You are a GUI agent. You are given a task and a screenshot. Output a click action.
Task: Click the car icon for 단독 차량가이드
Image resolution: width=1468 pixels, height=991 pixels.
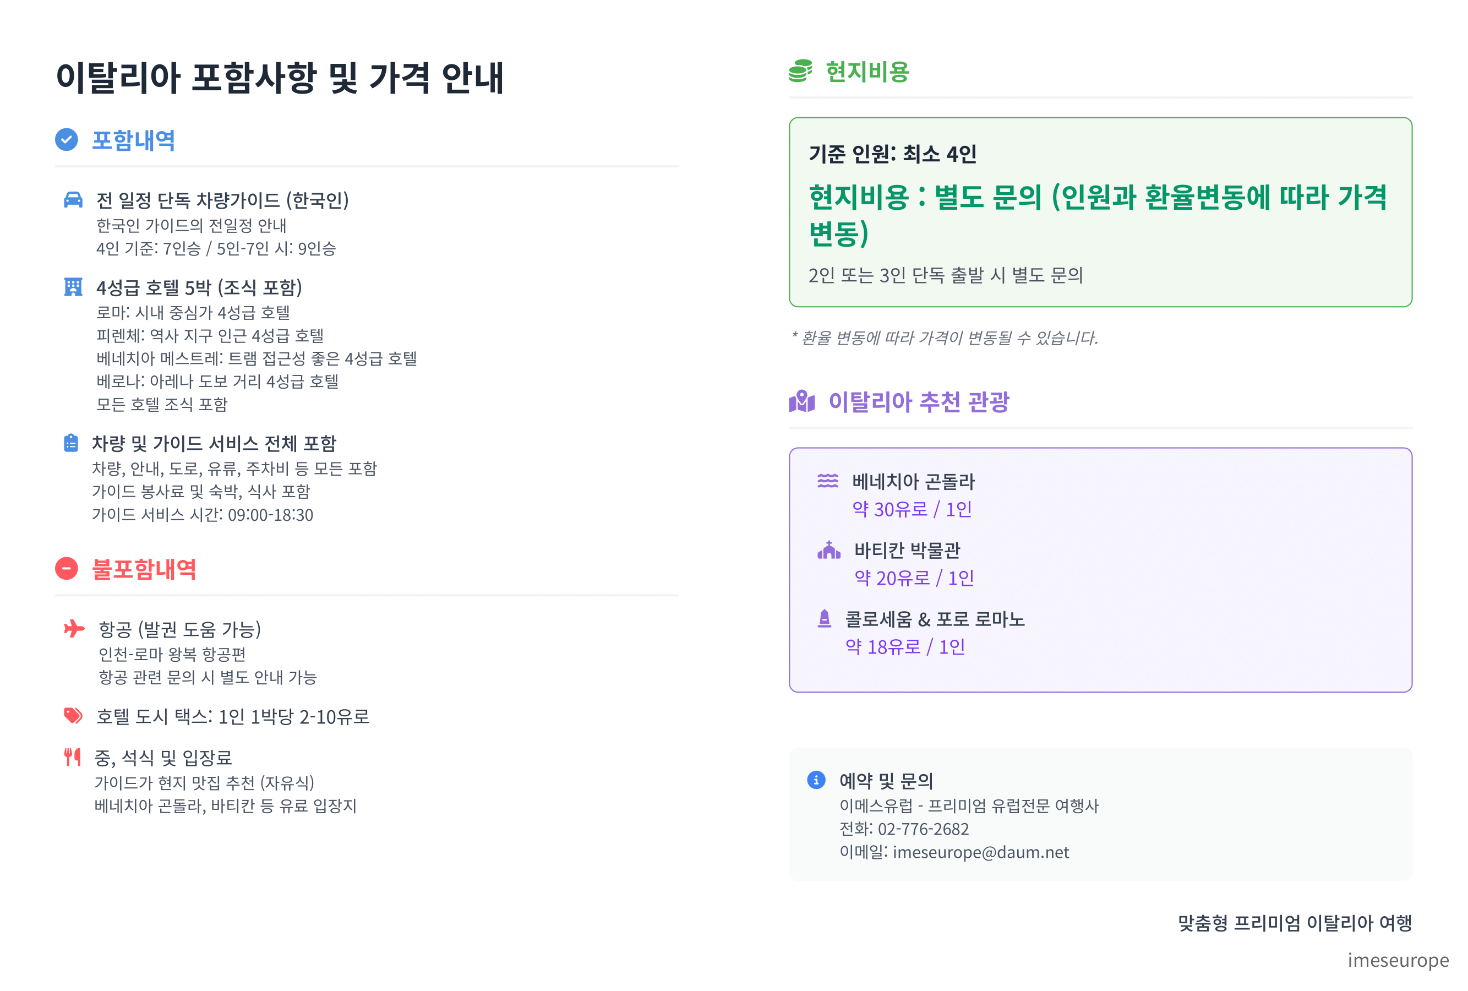click(x=73, y=200)
